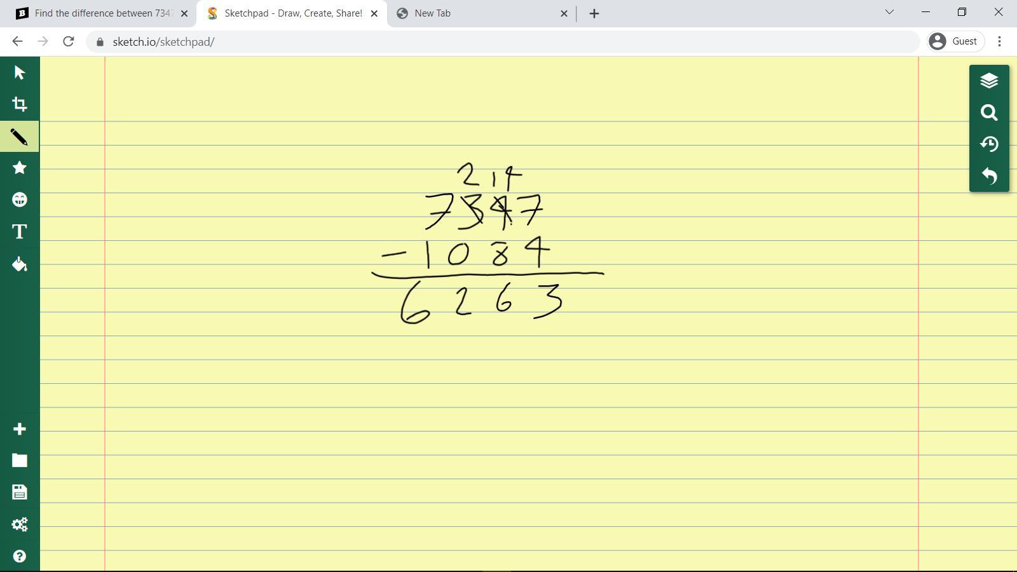Expand the tab search dropdown
Image resolution: width=1017 pixels, height=572 pixels.
889,12
